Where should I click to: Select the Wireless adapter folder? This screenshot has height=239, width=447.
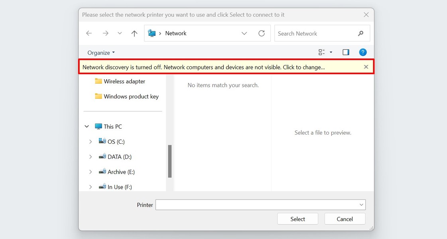click(124, 81)
